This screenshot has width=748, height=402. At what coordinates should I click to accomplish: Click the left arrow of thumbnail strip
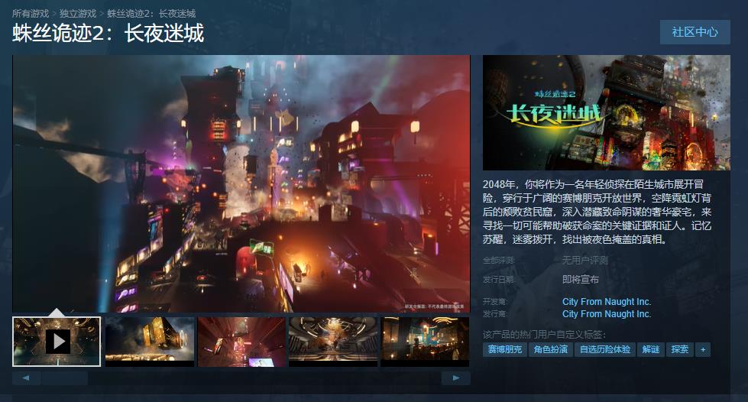coord(26,378)
